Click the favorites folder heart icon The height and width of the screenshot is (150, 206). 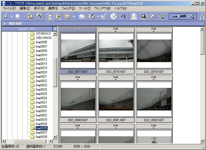[58, 16]
